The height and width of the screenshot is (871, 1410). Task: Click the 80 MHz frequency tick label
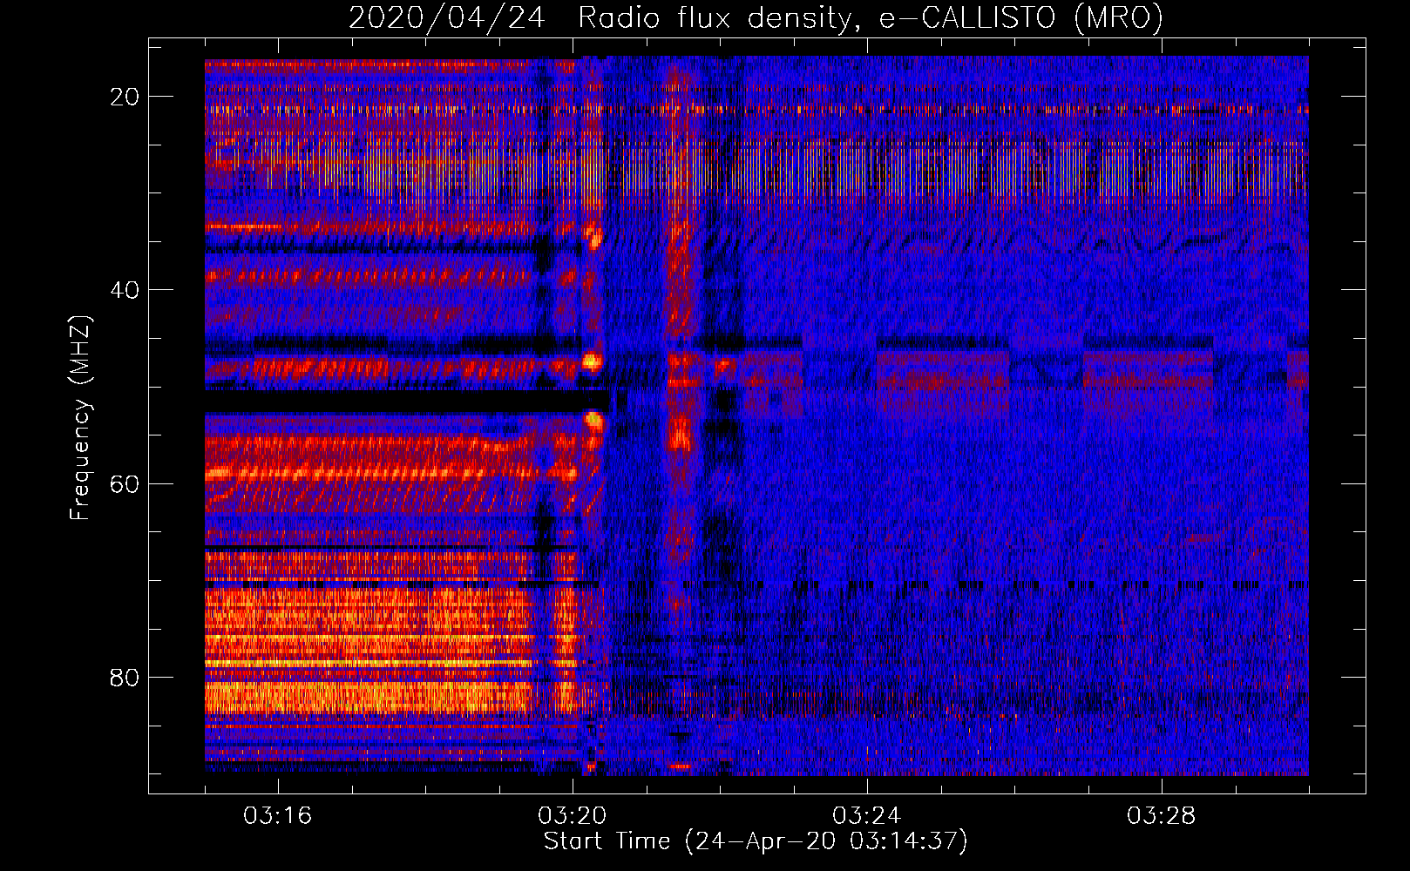pyautogui.click(x=125, y=678)
